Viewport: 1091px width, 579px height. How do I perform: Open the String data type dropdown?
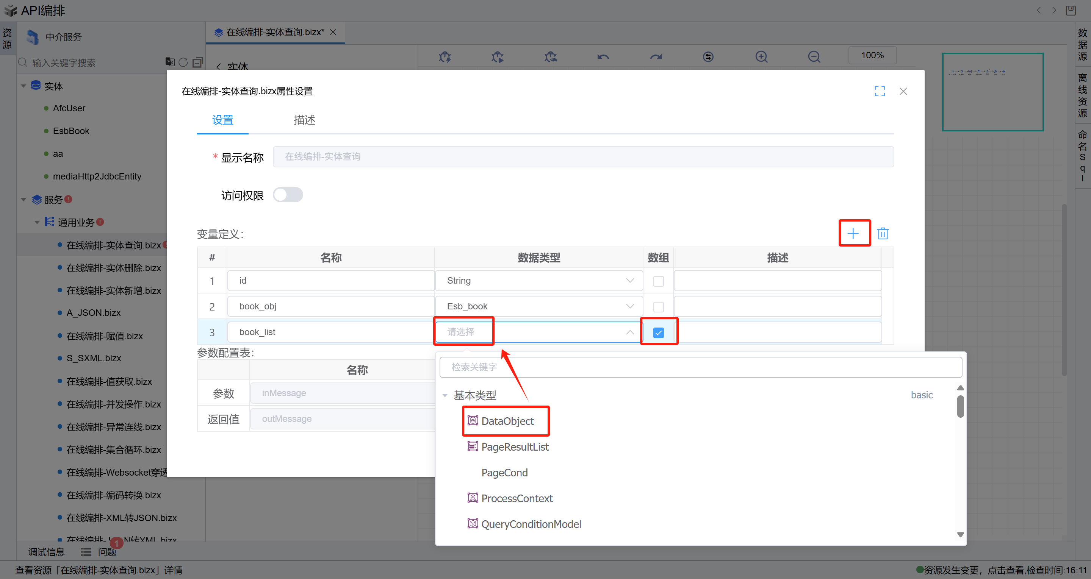538,281
